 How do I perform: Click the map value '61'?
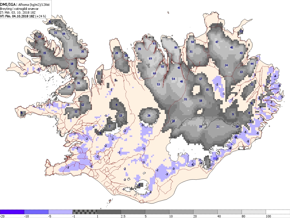155,44
